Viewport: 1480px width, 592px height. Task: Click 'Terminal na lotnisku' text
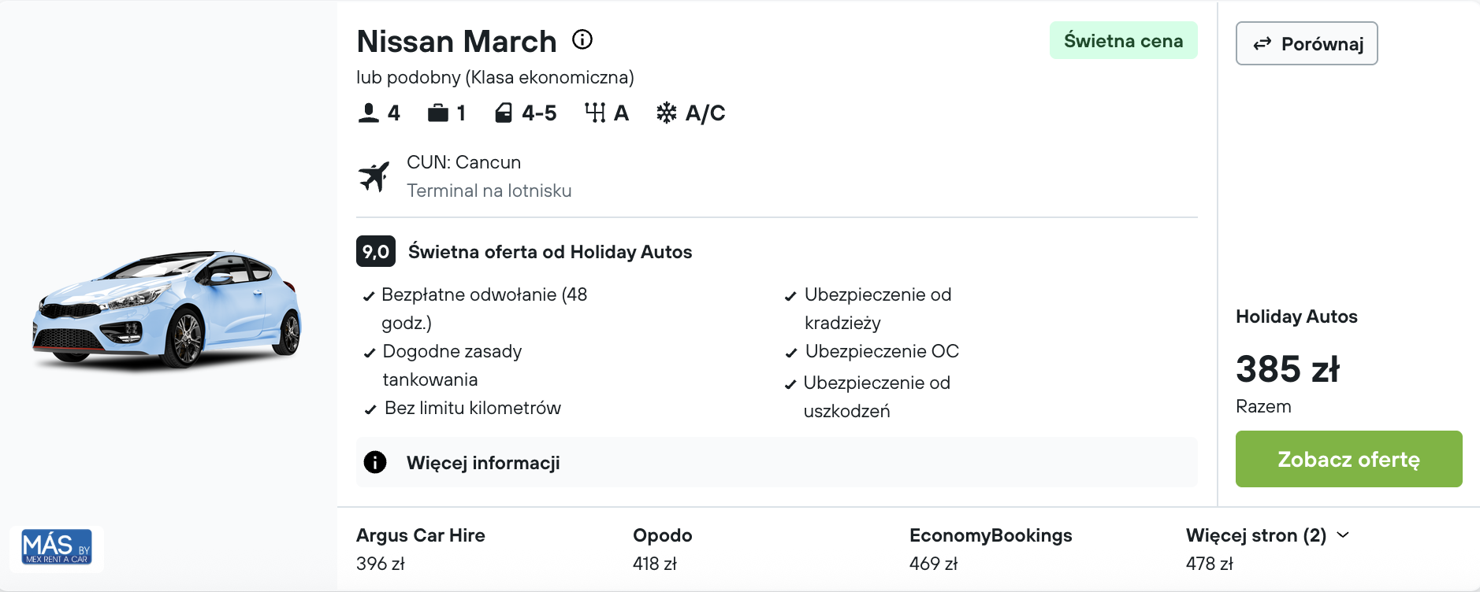pyautogui.click(x=489, y=191)
